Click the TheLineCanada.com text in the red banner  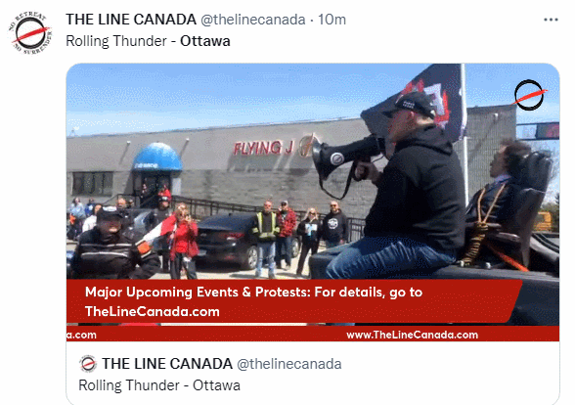pyautogui.click(x=153, y=311)
